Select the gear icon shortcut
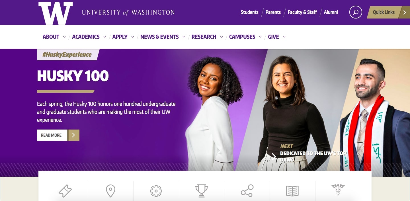Viewport: 410px width, 201px height. click(x=156, y=191)
